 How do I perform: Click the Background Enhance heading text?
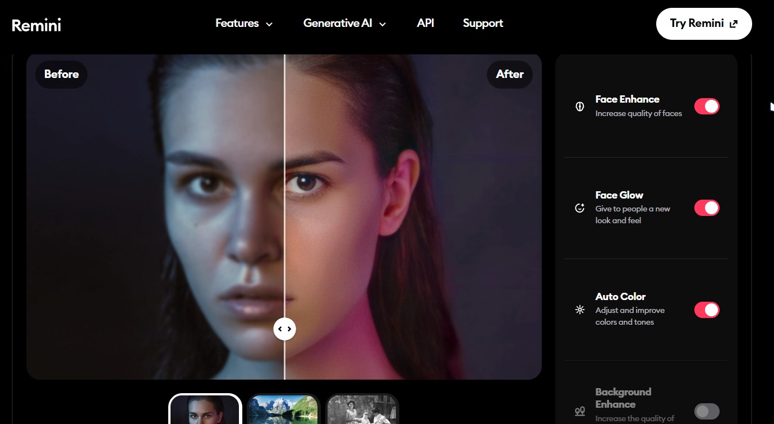(x=623, y=398)
